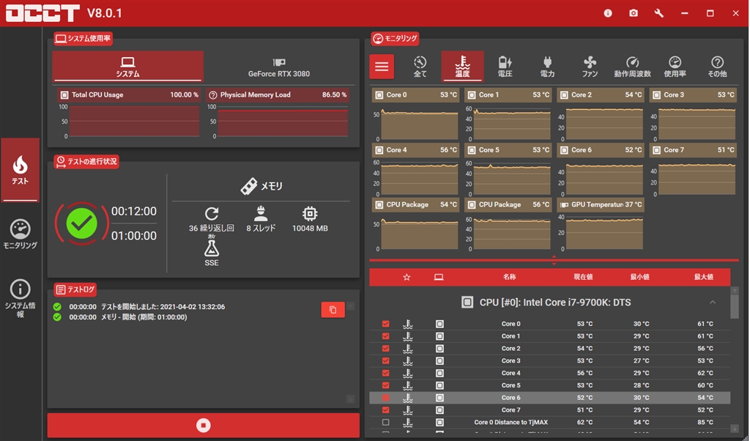Open settings via the wrench icon
Image resolution: width=750 pixels, height=441 pixels.
659,13
